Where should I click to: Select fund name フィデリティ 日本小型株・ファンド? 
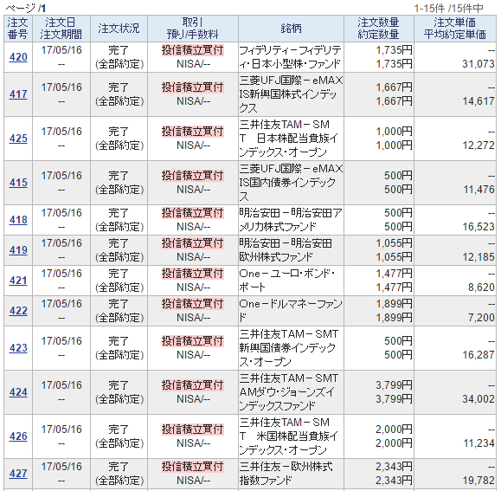tap(290, 57)
